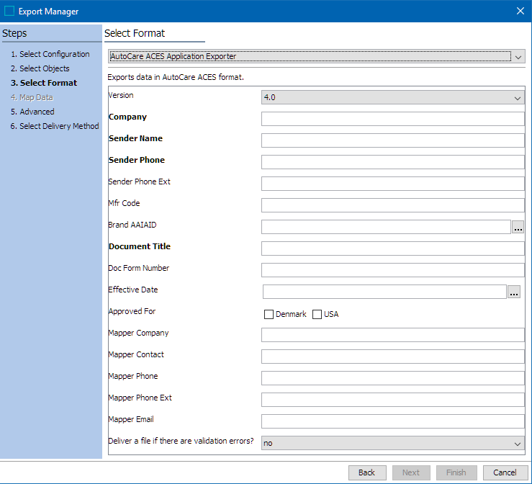Click the 'Mfr Code' label
Image resolution: width=532 pixels, height=484 pixels.
tap(124, 203)
